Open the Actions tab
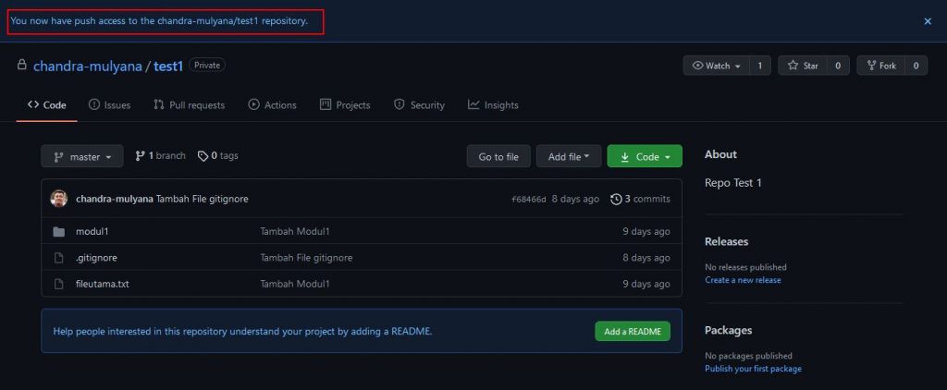 [272, 105]
